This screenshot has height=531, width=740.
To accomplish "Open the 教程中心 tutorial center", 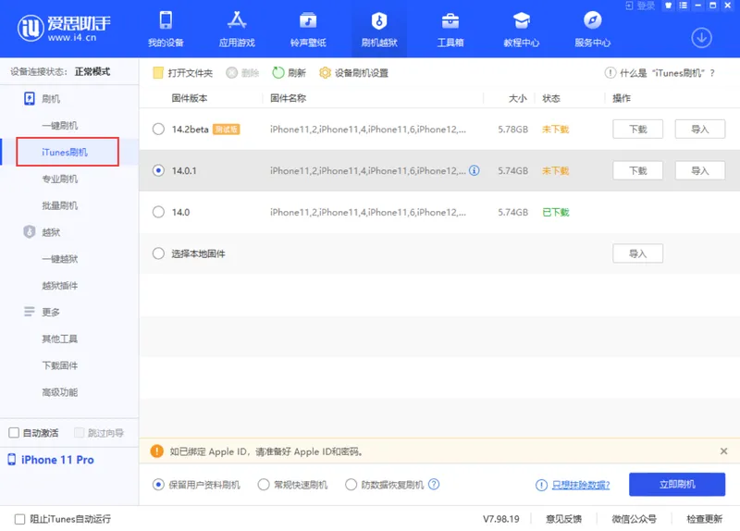I will 522,29.
